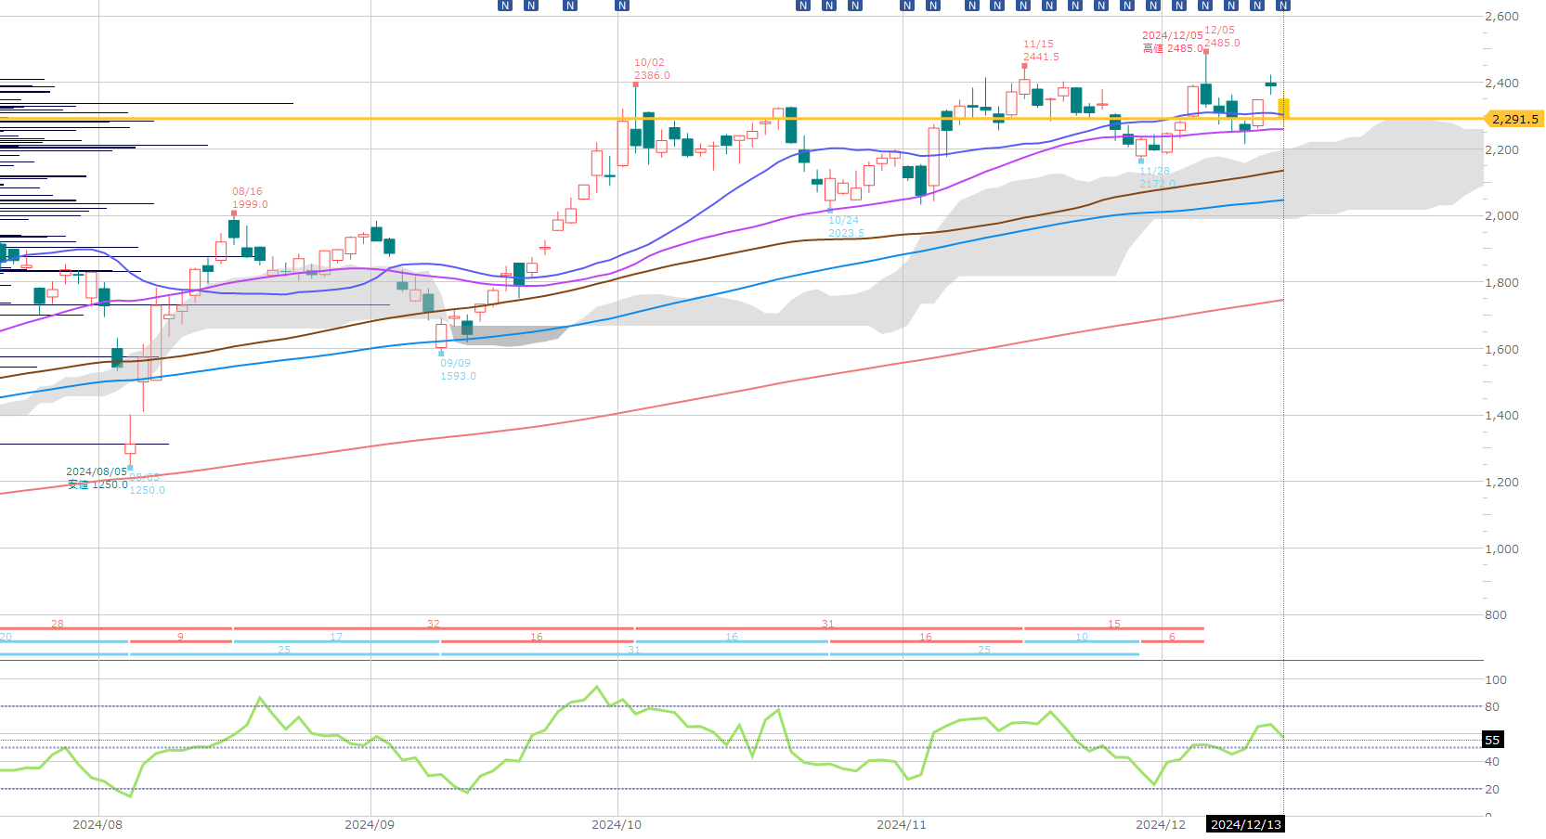
Task: Open the second N news marker from left
Action: [531, 6]
